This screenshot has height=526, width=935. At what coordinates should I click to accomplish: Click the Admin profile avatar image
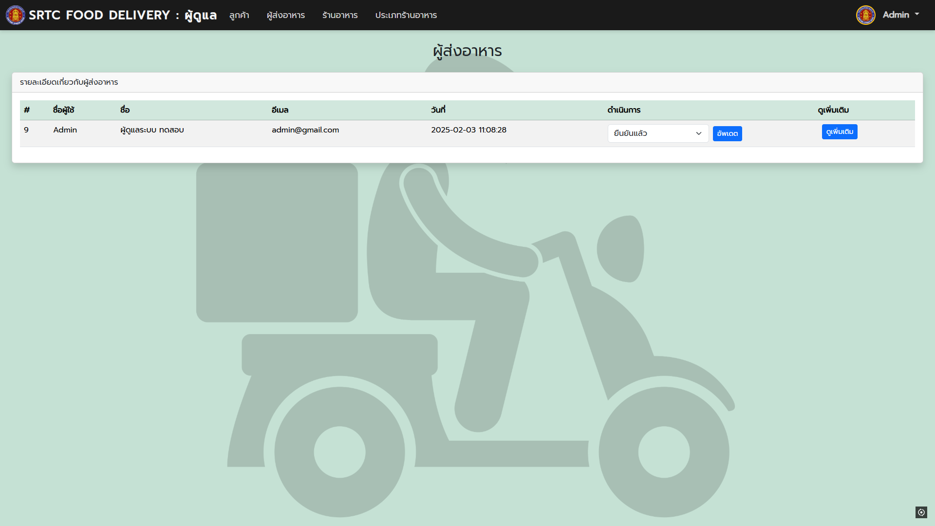(x=865, y=15)
